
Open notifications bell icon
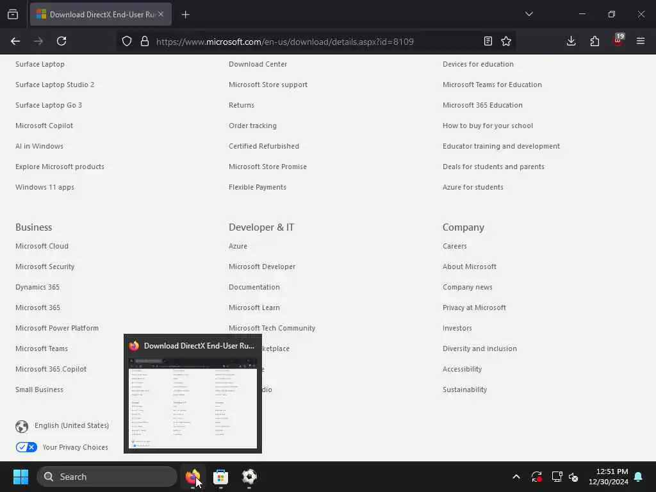point(639,477)
